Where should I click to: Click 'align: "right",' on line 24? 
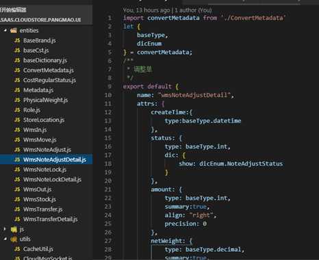(x=190, y=216)
